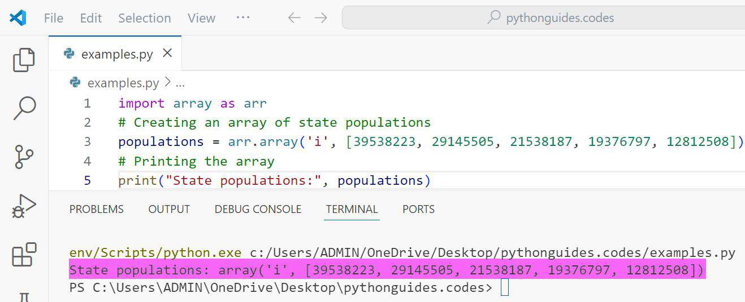Viewport: 745px width, 302px height.
Task: Open the Explorer view in activity bar
Action: click(x=24, y=60)
